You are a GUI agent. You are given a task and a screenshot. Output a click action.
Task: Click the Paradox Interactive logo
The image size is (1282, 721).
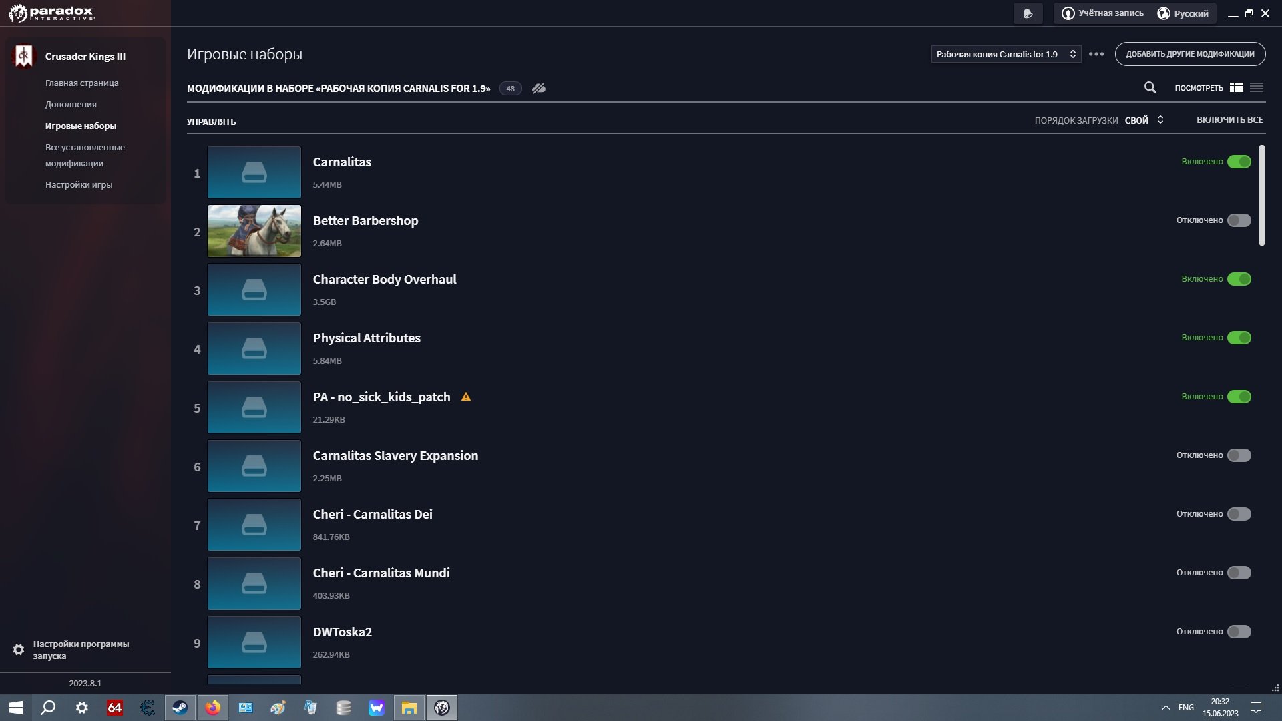click(x=51, y=13)
